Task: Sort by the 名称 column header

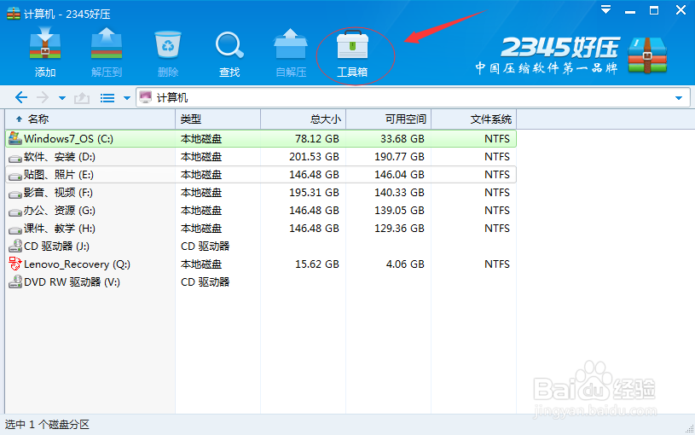Action: coord(90,119)
